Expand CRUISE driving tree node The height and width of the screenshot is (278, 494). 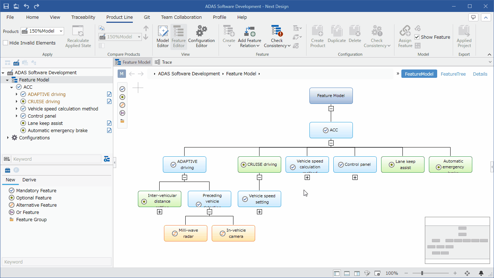pyautogui.click(x=17, y=101)
